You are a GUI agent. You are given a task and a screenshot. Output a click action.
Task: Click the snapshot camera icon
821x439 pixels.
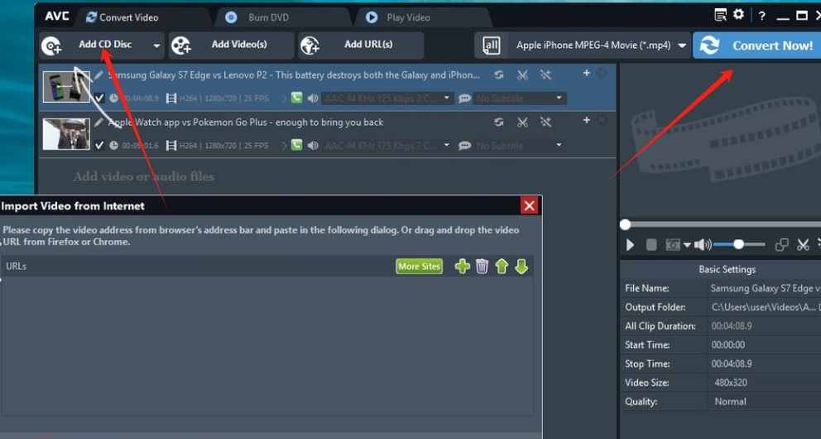[x=673, y=244]
